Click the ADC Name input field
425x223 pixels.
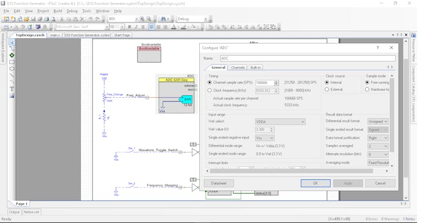point(308,58)
